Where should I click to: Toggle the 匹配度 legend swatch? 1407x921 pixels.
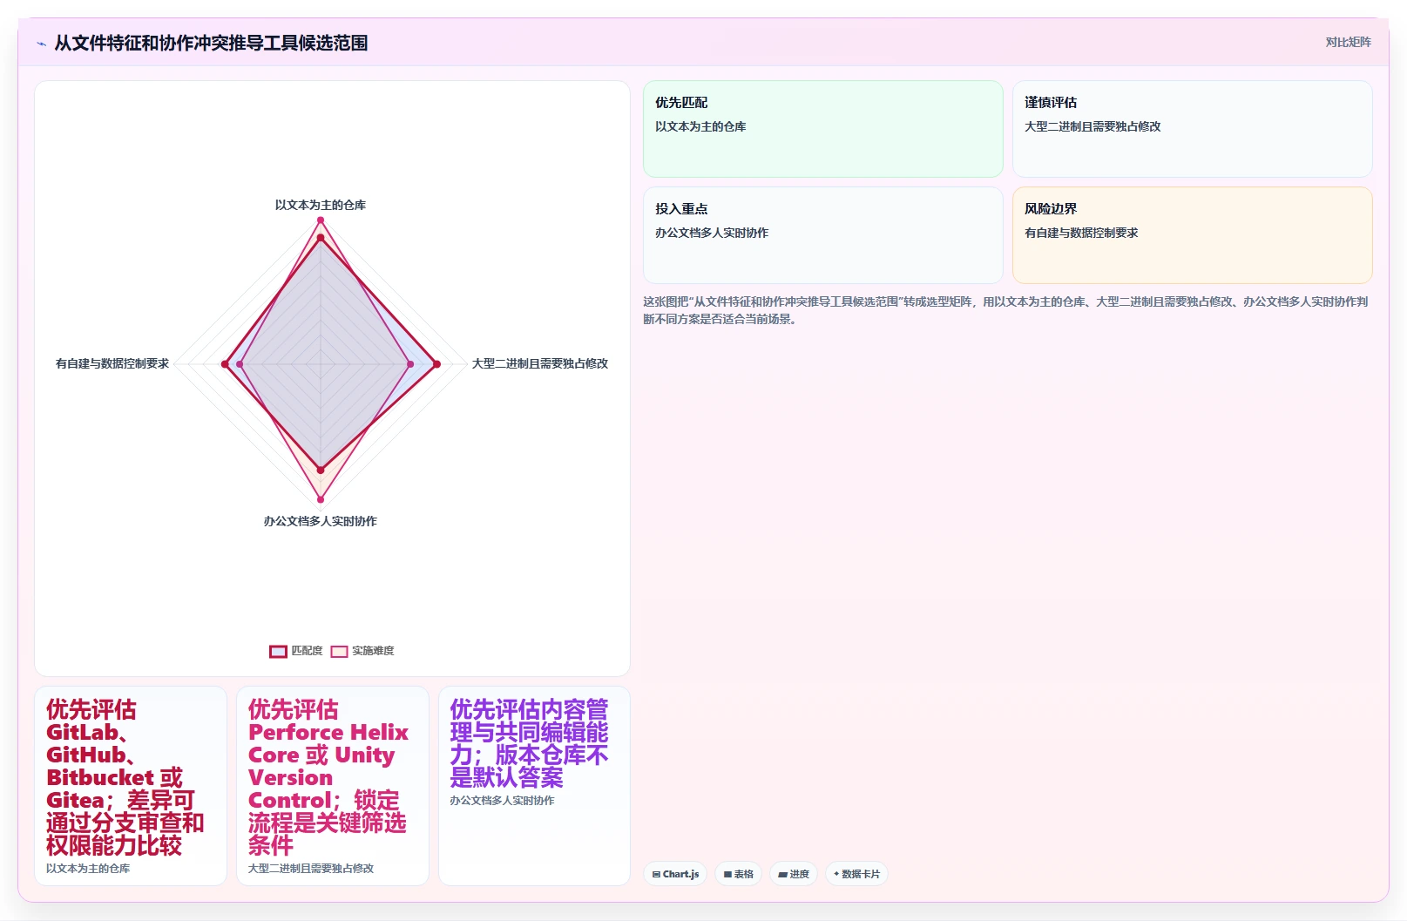[278, 651]
